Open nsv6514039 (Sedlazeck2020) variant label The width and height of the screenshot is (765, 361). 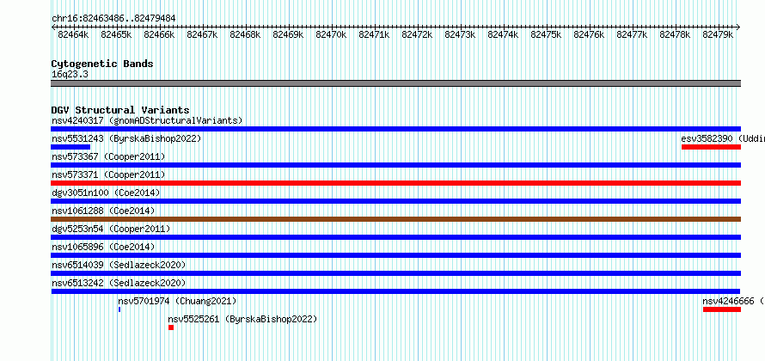point(119,265)
